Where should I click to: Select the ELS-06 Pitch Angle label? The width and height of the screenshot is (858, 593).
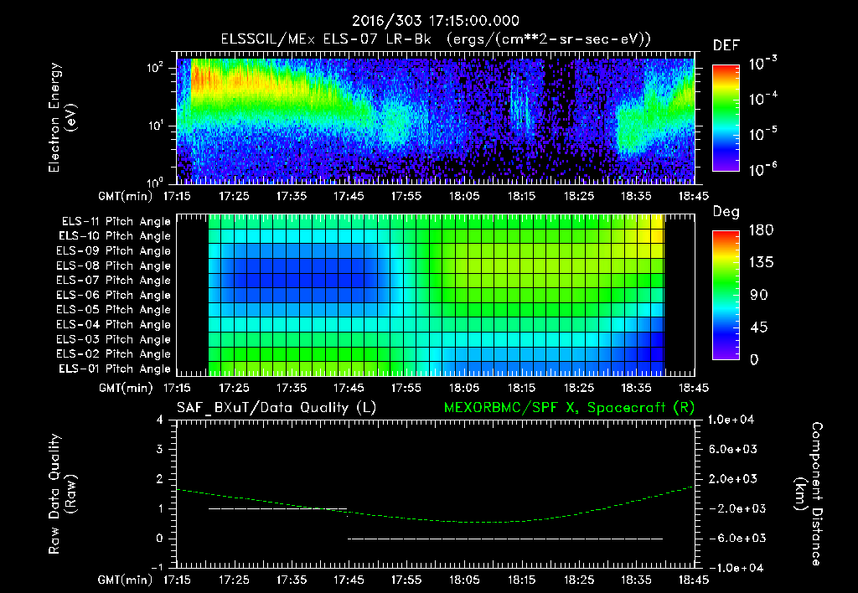point(113,295)
